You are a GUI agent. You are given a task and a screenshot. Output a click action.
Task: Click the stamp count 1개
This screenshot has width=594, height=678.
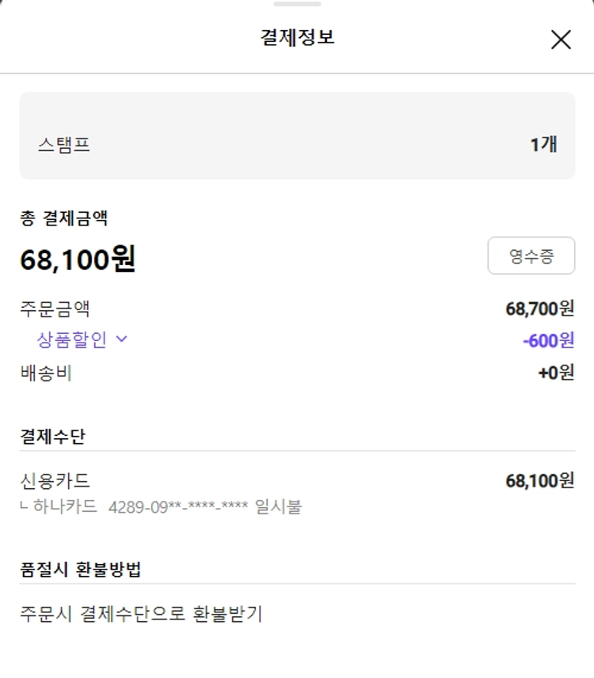[x=543, y=145]
